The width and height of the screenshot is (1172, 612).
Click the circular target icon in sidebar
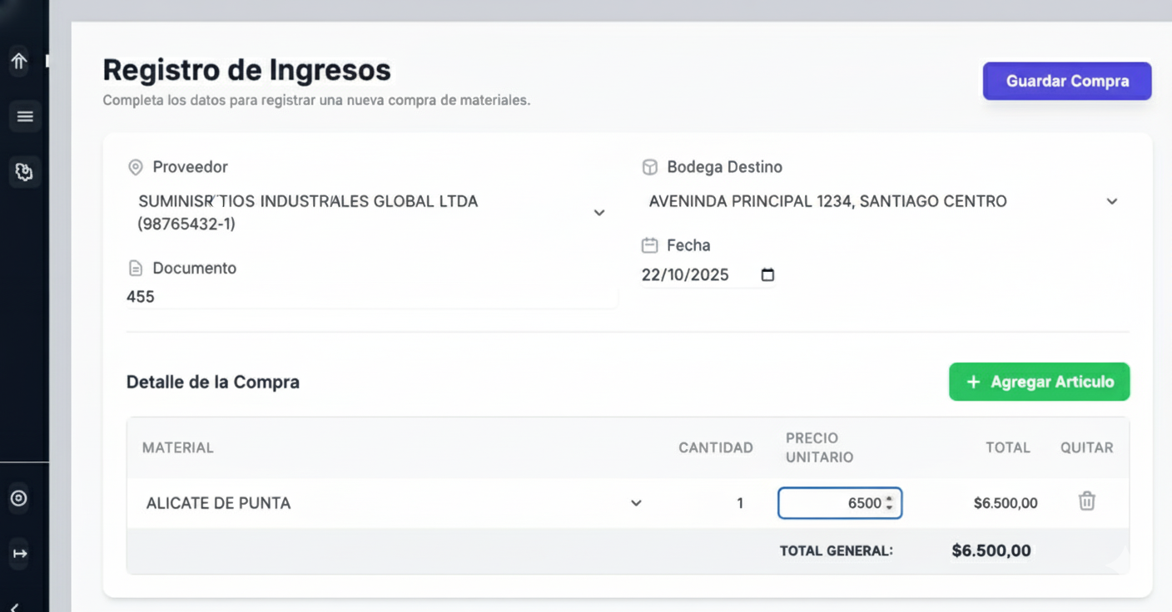tap(18, 499)
